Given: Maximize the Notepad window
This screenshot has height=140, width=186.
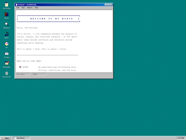Looking at the screenshot, I should 108,4.
